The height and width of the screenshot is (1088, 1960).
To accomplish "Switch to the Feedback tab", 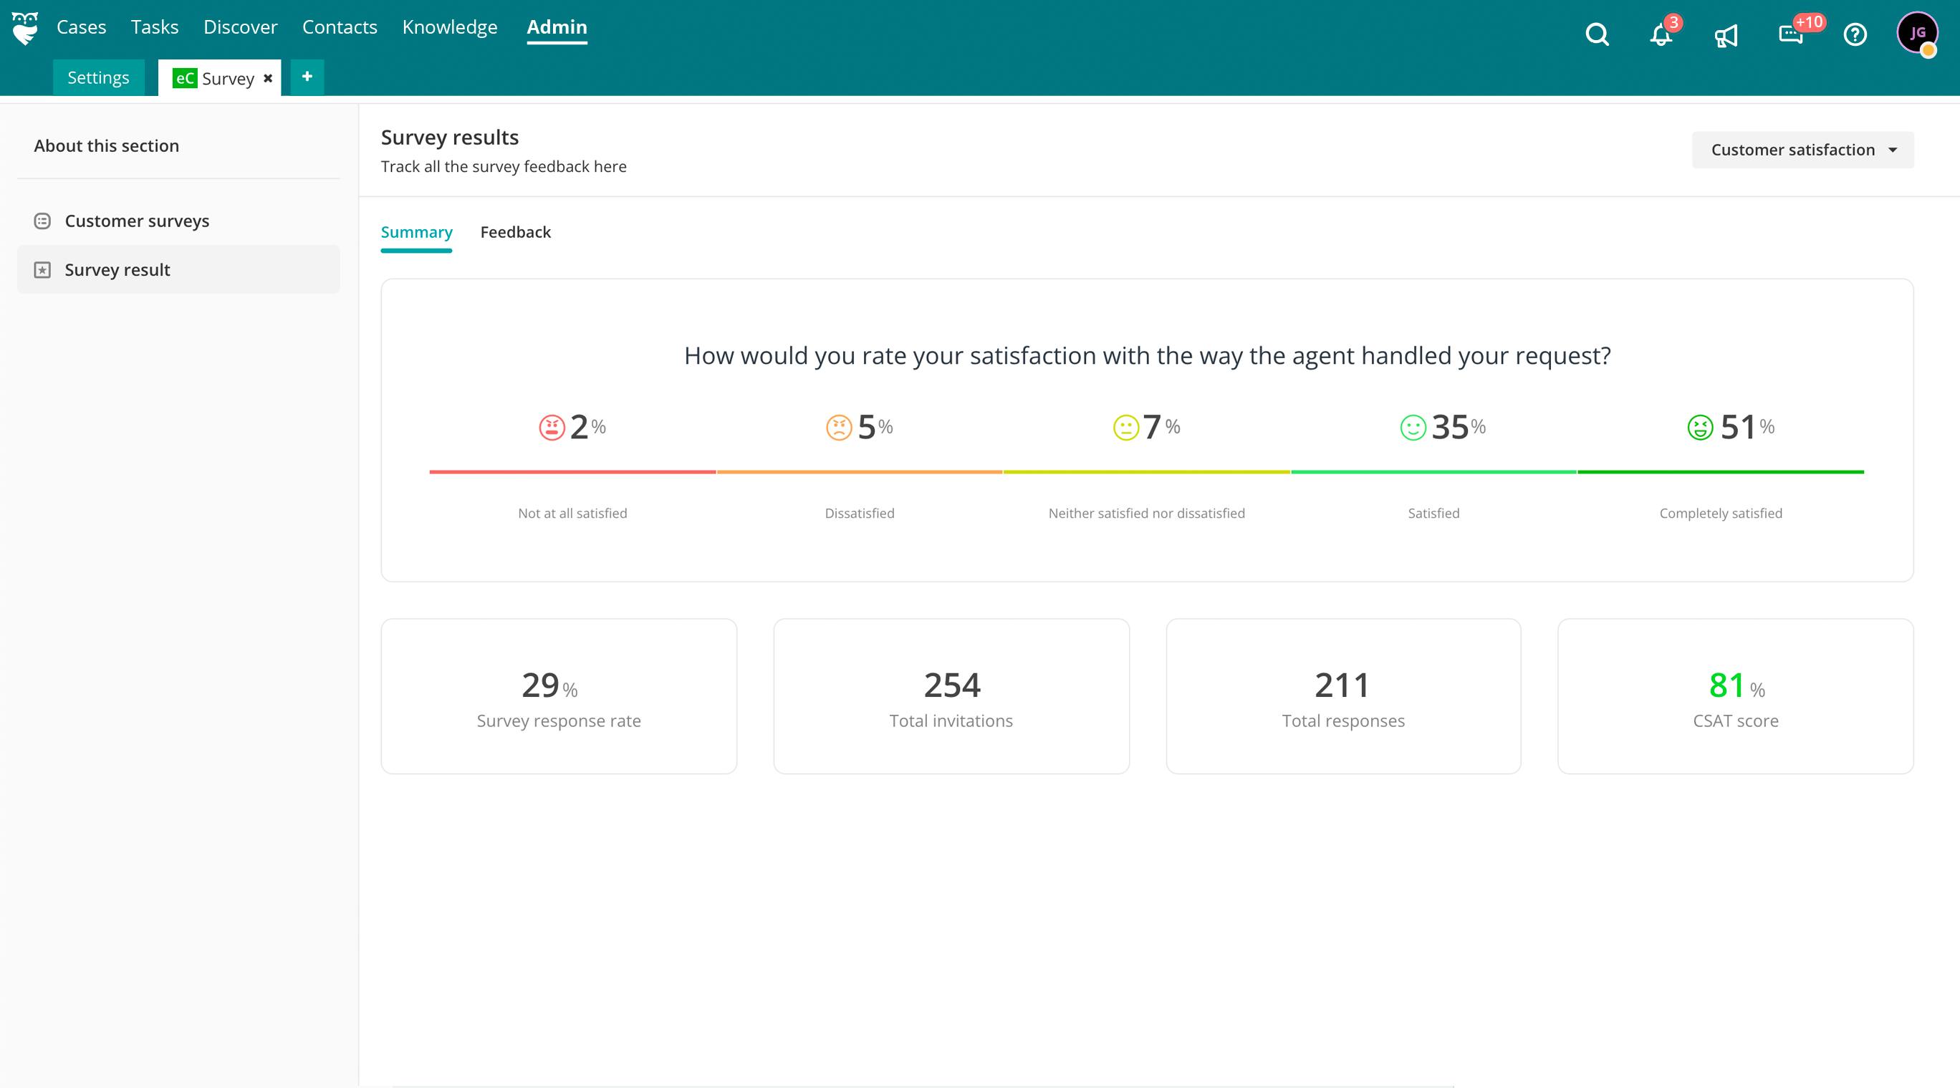I will click(515, 232).
